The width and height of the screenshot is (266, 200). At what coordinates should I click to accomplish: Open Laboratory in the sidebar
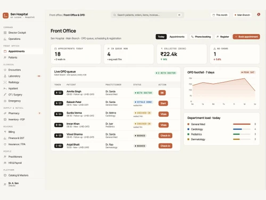14,76
